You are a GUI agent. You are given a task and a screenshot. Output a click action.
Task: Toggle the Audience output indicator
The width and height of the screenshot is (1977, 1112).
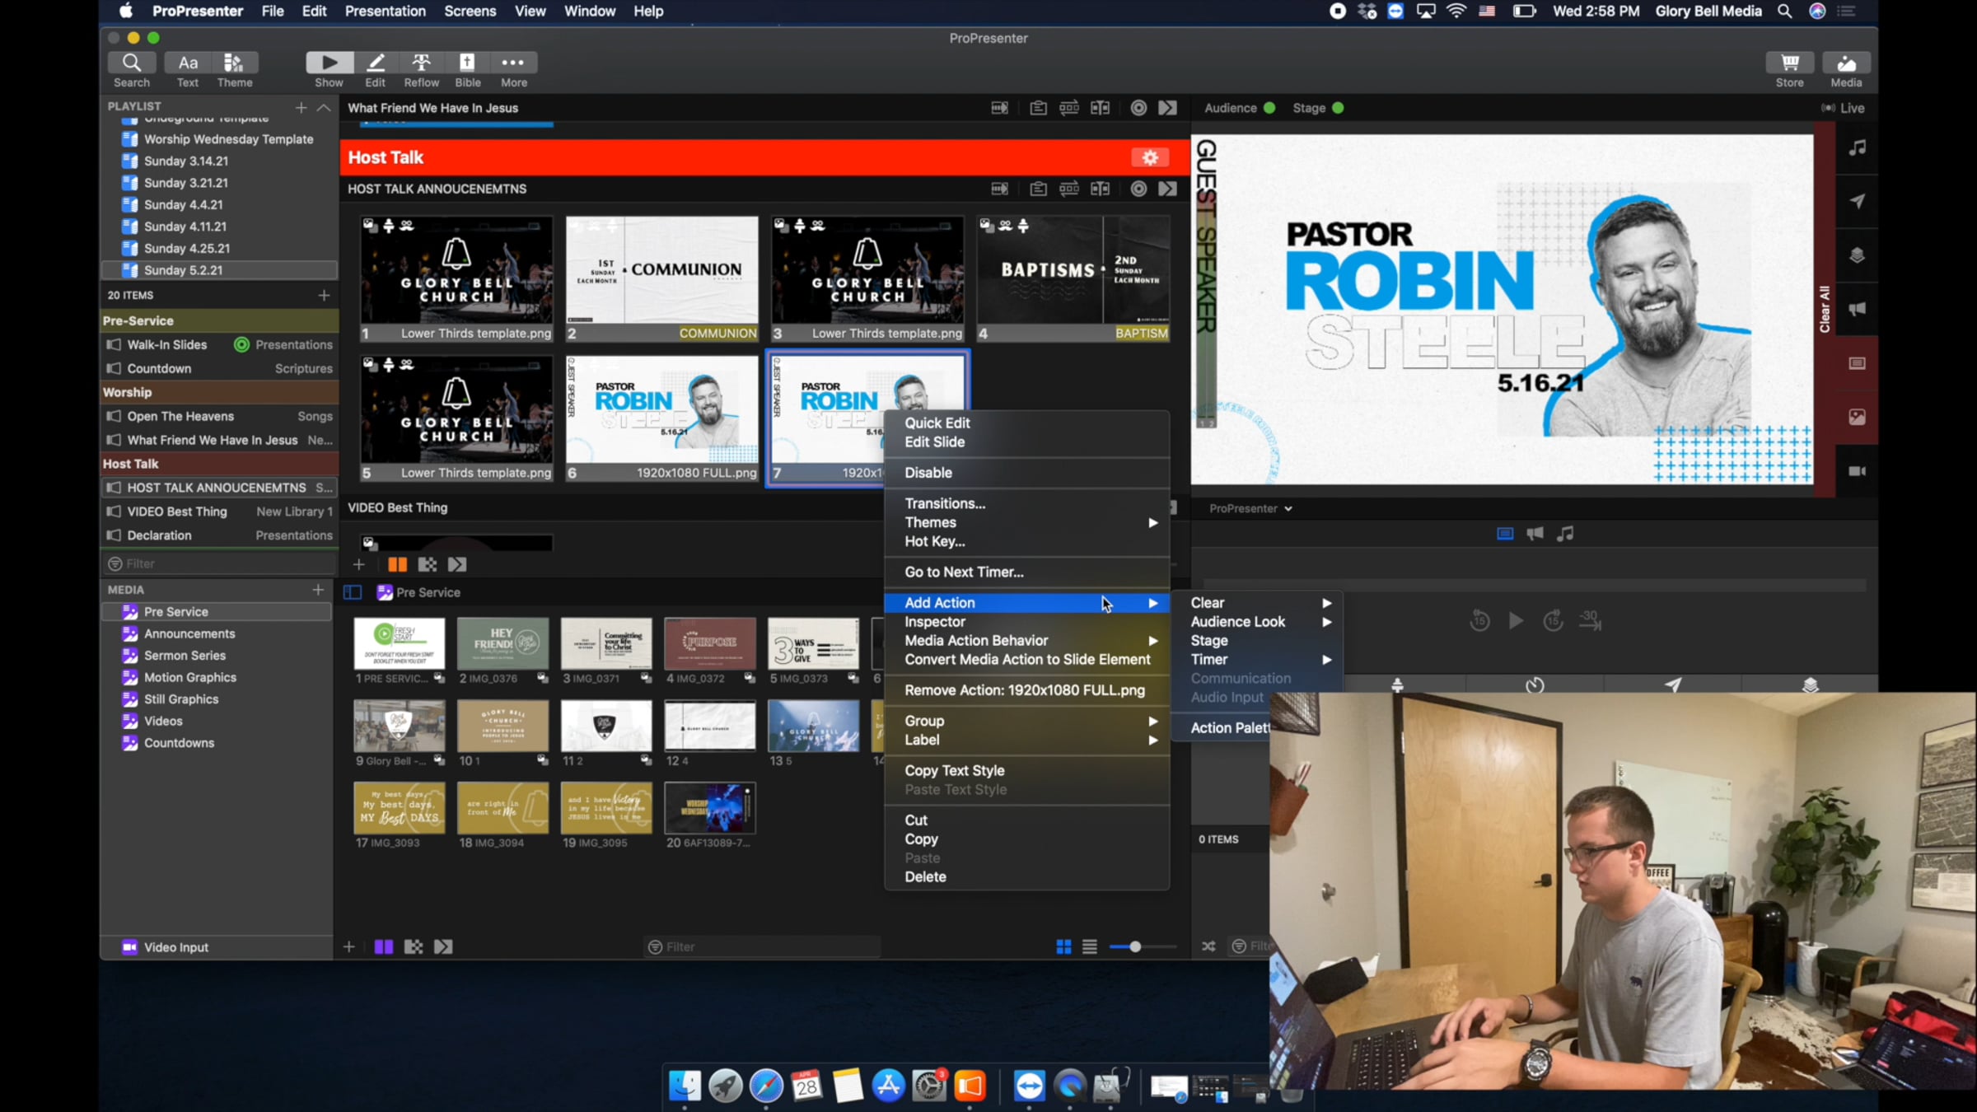point(1269,108)
